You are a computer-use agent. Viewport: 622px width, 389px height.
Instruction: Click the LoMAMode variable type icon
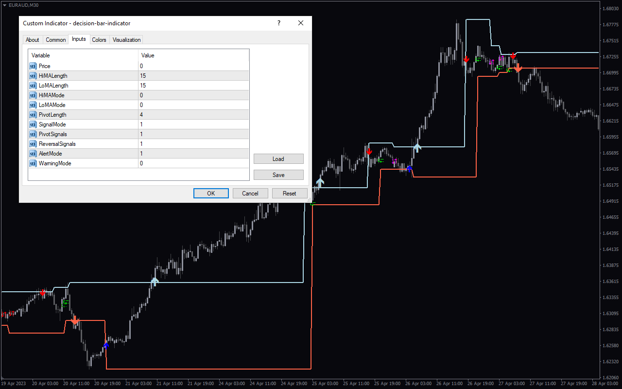point(33,105)
